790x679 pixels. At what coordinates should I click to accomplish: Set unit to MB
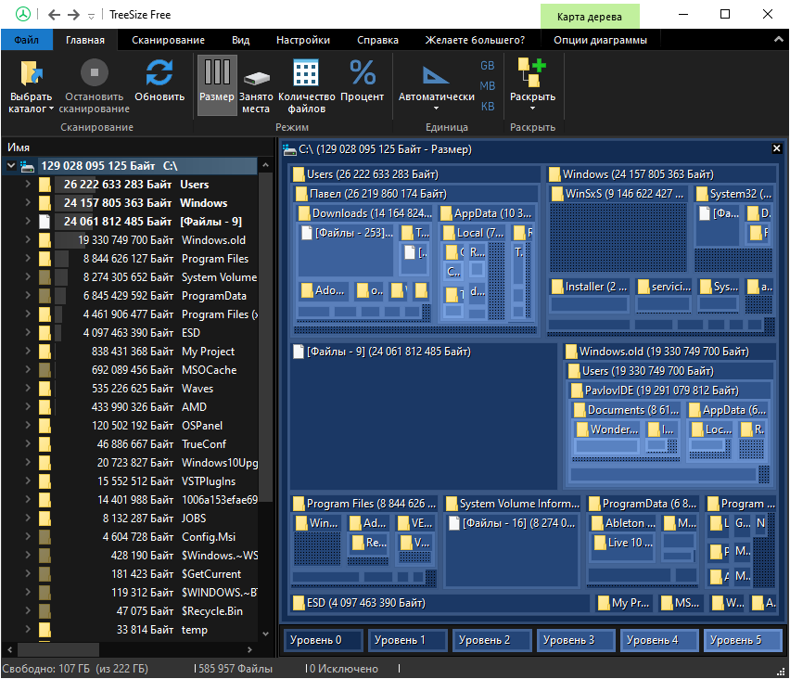click(x=487, y=86)
